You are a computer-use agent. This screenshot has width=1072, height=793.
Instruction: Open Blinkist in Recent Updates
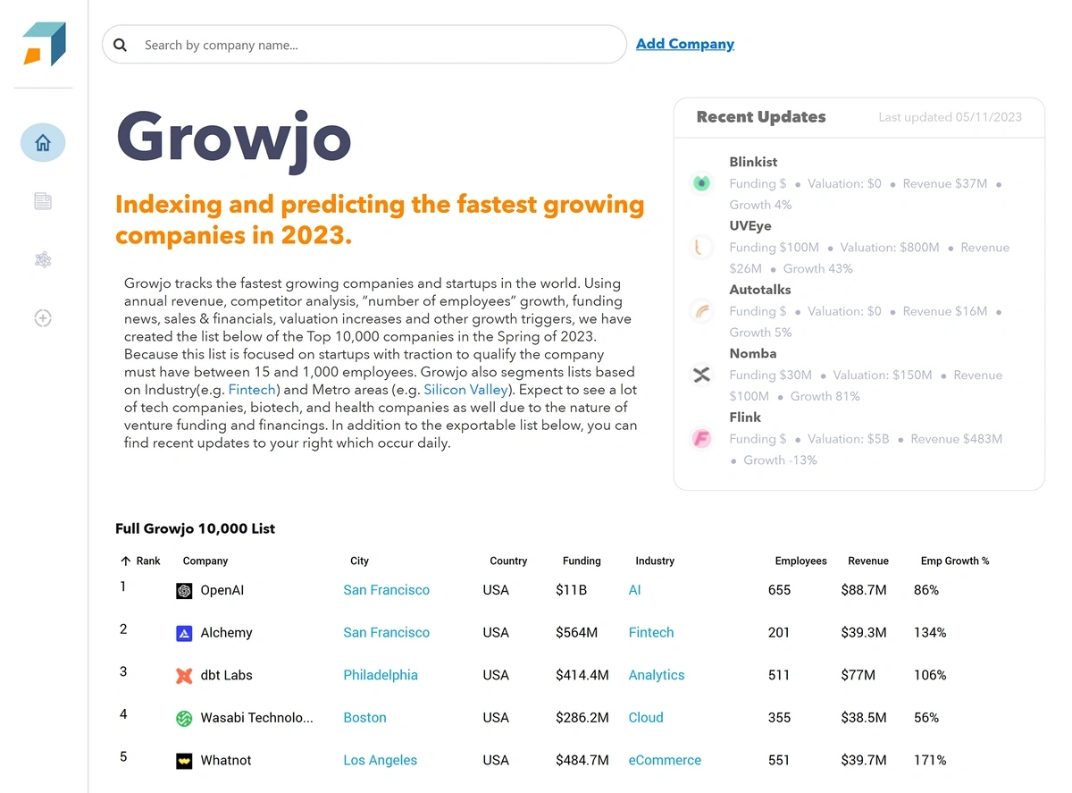(753, 162)
